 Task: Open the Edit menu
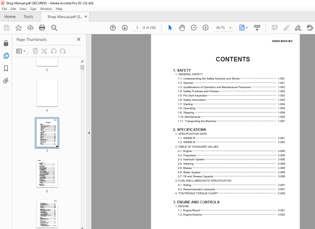pos(13,9)
